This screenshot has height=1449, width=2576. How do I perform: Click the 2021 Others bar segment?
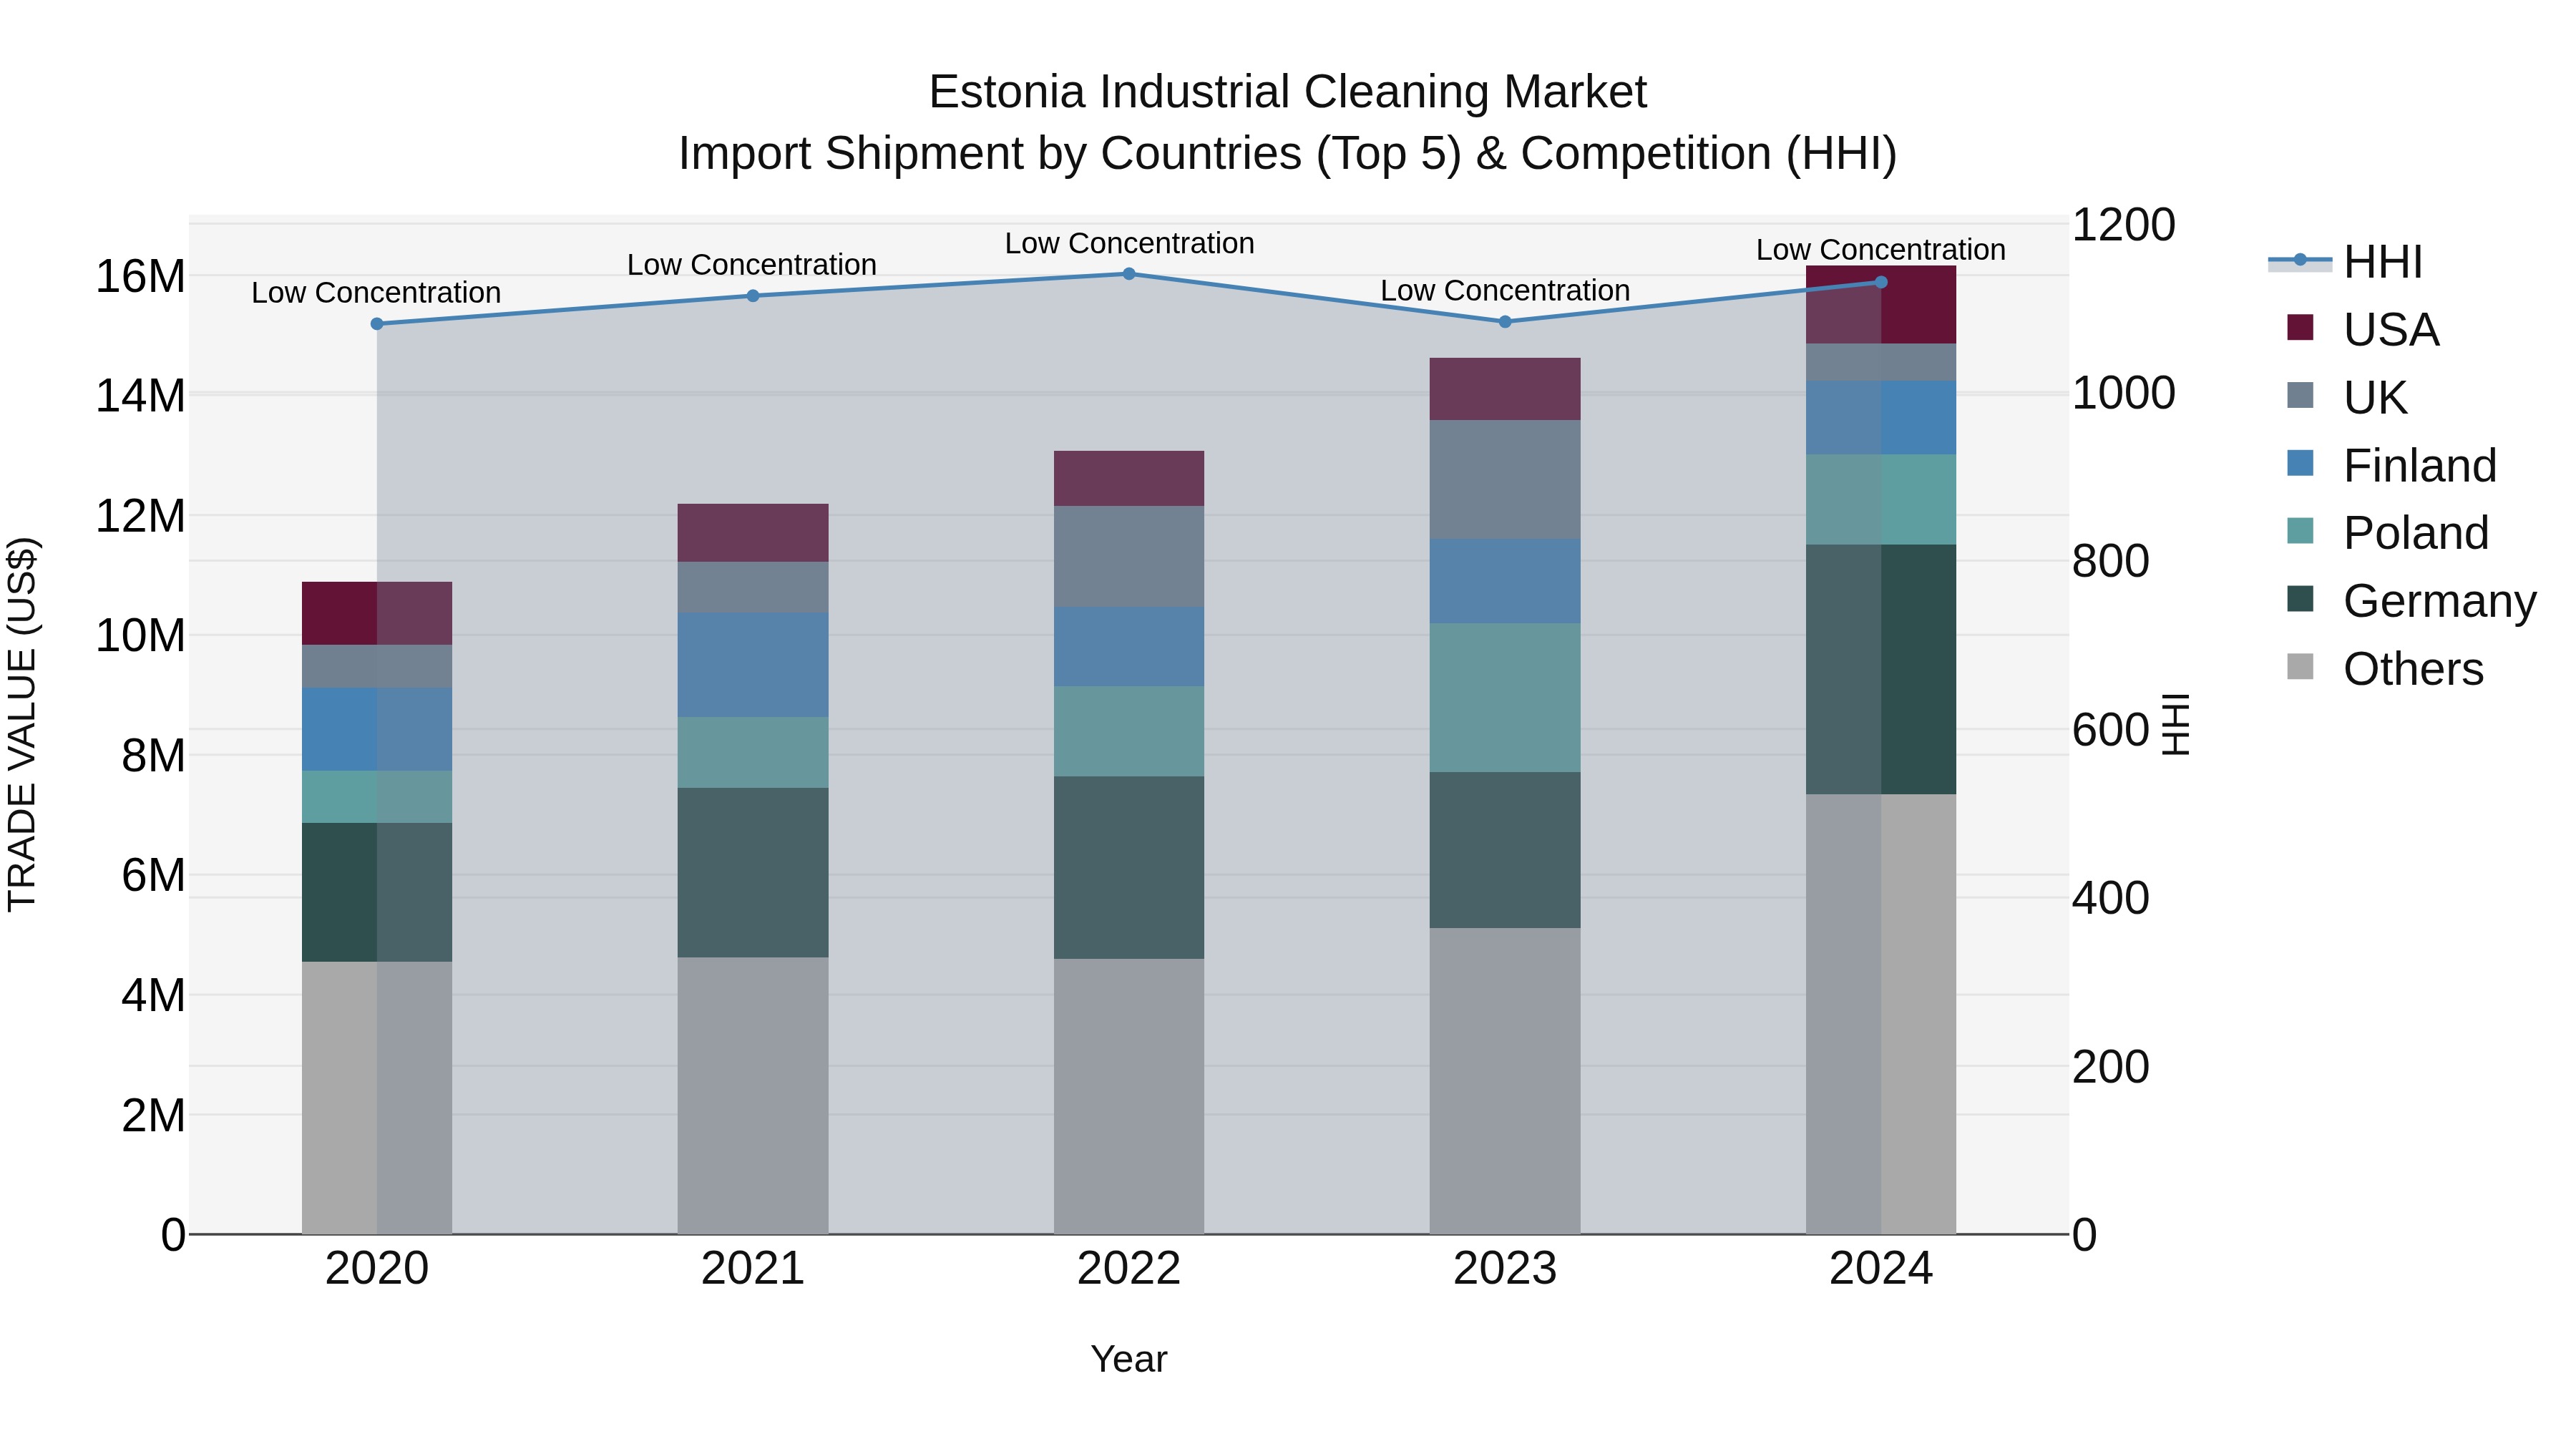click(753, 1096)
